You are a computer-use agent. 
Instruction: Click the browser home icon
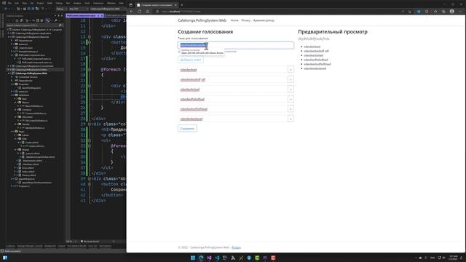[147, 12]
